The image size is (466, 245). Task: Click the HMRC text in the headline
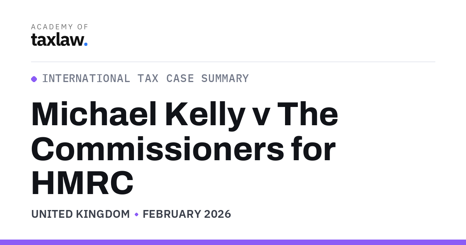tap(82, 182)
